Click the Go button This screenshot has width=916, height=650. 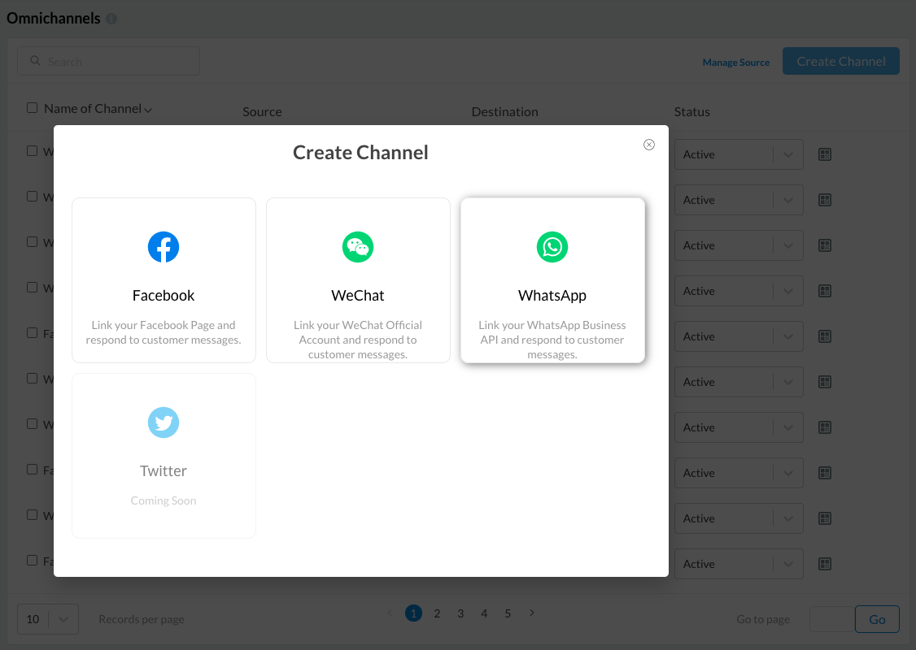click(x=877, y=620)
